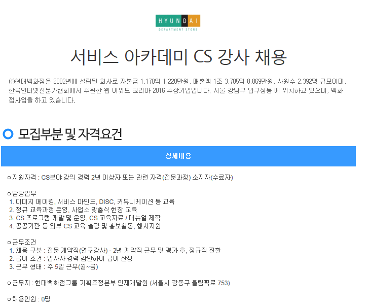This screenshot has height=308, width=371.
Task: Select the 모집부분 및 자격요건 section heading
Action: pos(70,134)
